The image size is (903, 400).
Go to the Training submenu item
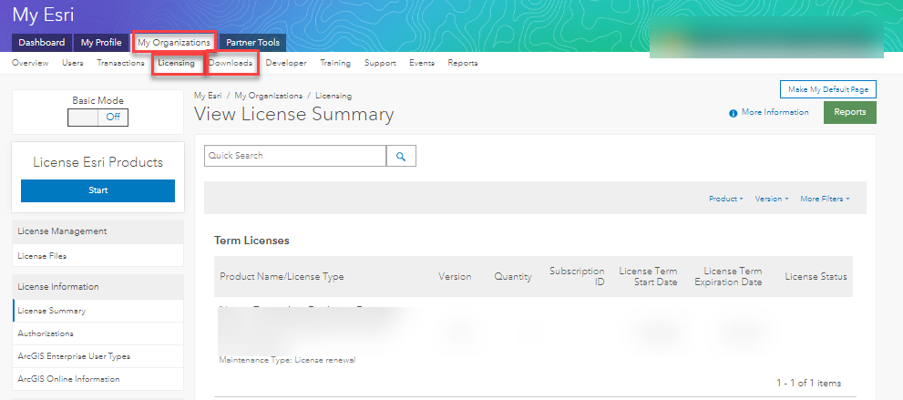click(335, 63)
